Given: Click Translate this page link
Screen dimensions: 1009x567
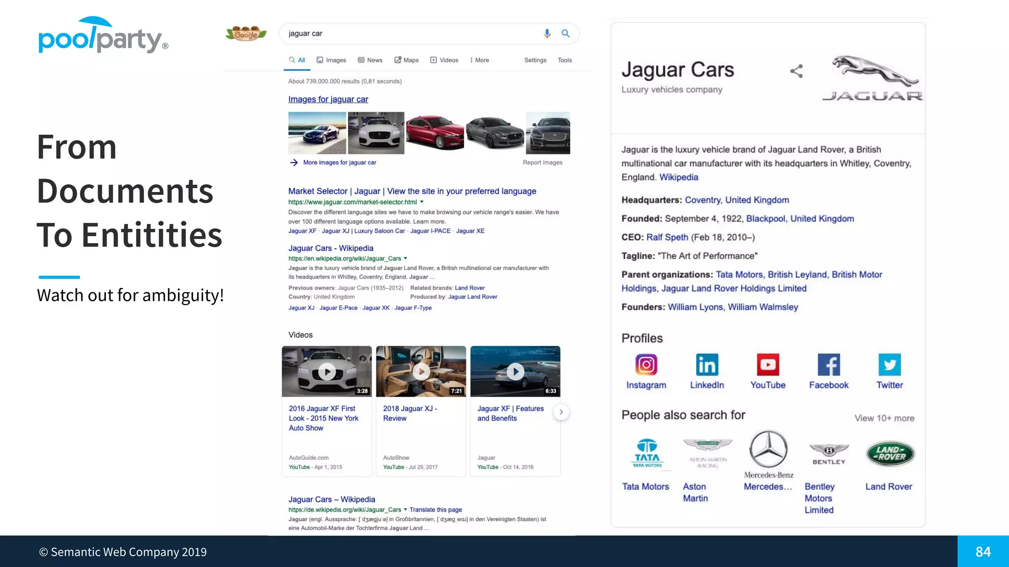Looking at the screenshot, I should coord(436,510).
